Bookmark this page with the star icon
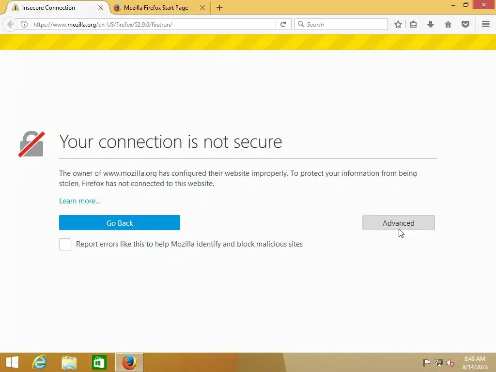Viewport: 496px width, 372px height. click(x=398, y=24)
